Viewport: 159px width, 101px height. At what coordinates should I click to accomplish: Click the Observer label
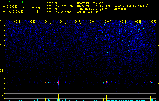coord(51,3)
